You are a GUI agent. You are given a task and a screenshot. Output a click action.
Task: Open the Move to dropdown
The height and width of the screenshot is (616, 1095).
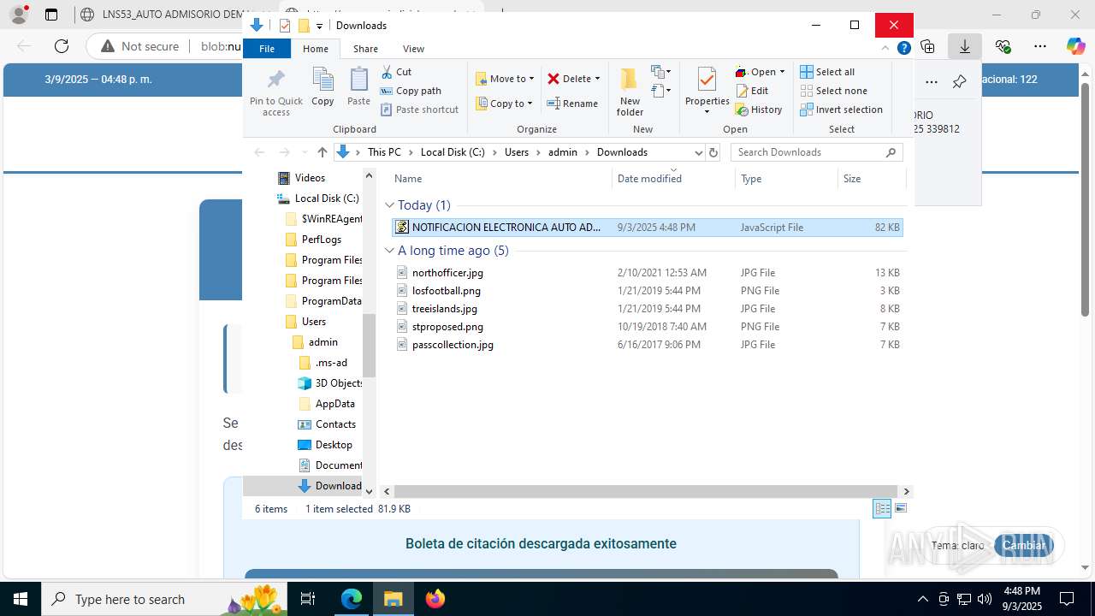pos(505,79)
